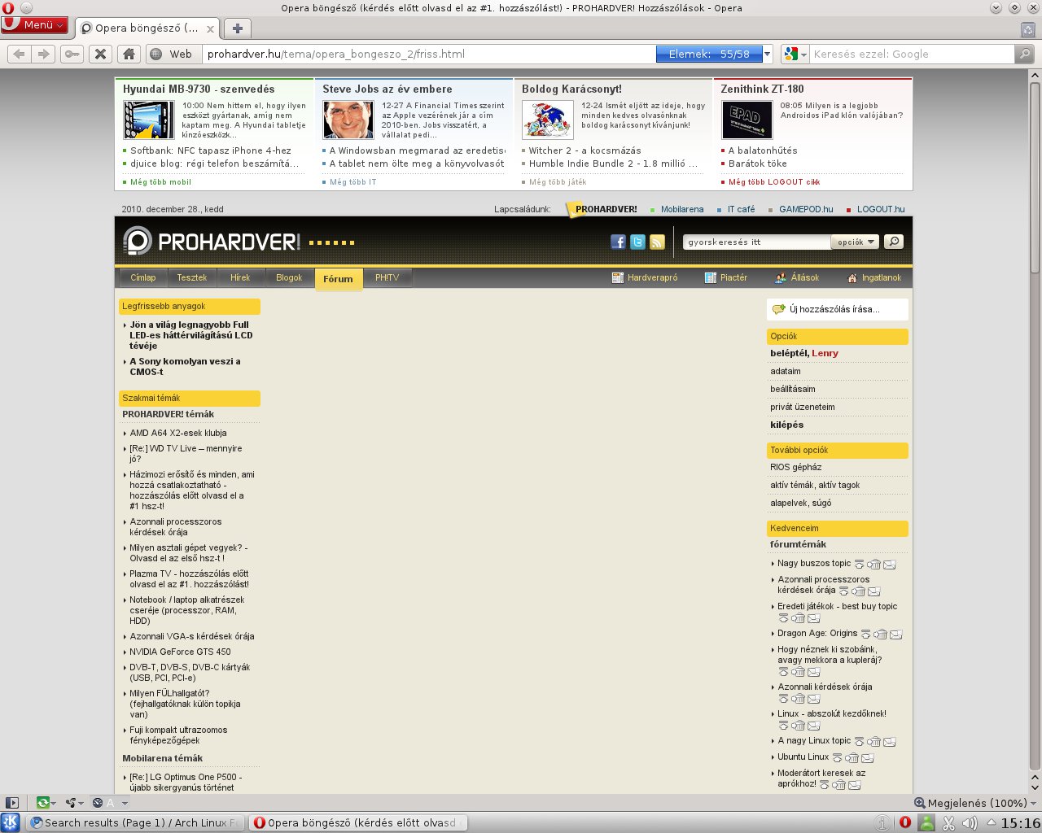Click the kilépés logout link

click(786, 425)
